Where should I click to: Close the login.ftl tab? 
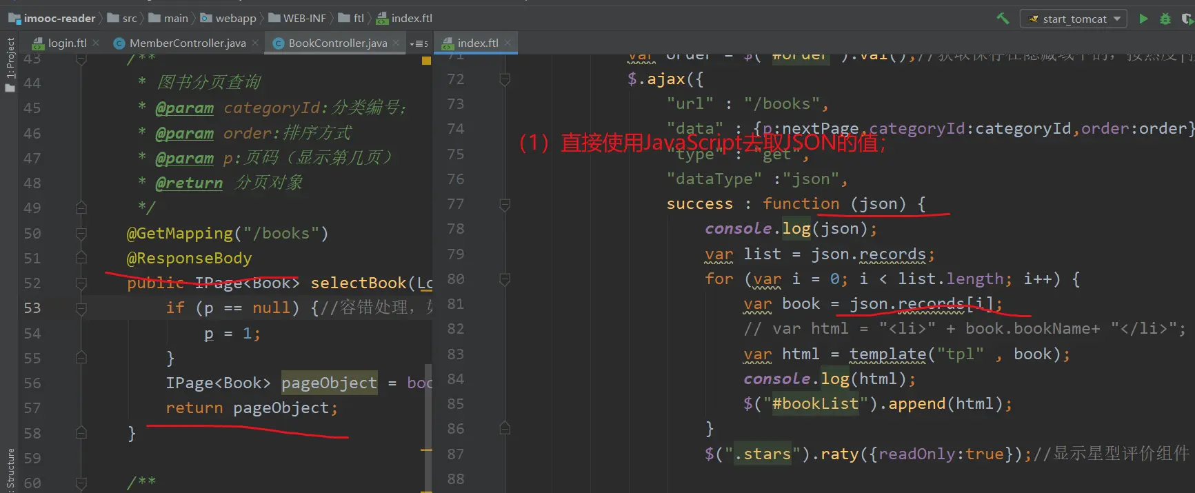click(96, 43)
